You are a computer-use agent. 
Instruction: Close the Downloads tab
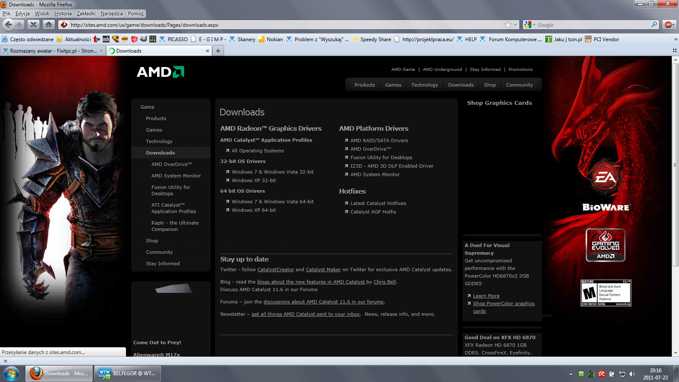pyautogui.click(x=208, y=51)
